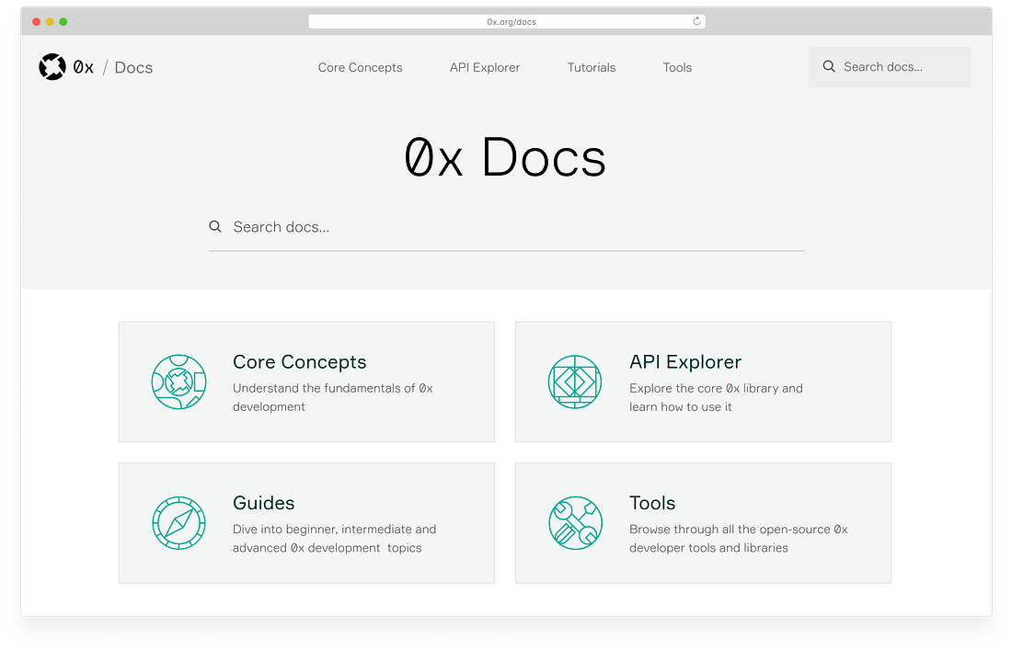Click the magnifier icon in header search

click(x=829, y=66)
